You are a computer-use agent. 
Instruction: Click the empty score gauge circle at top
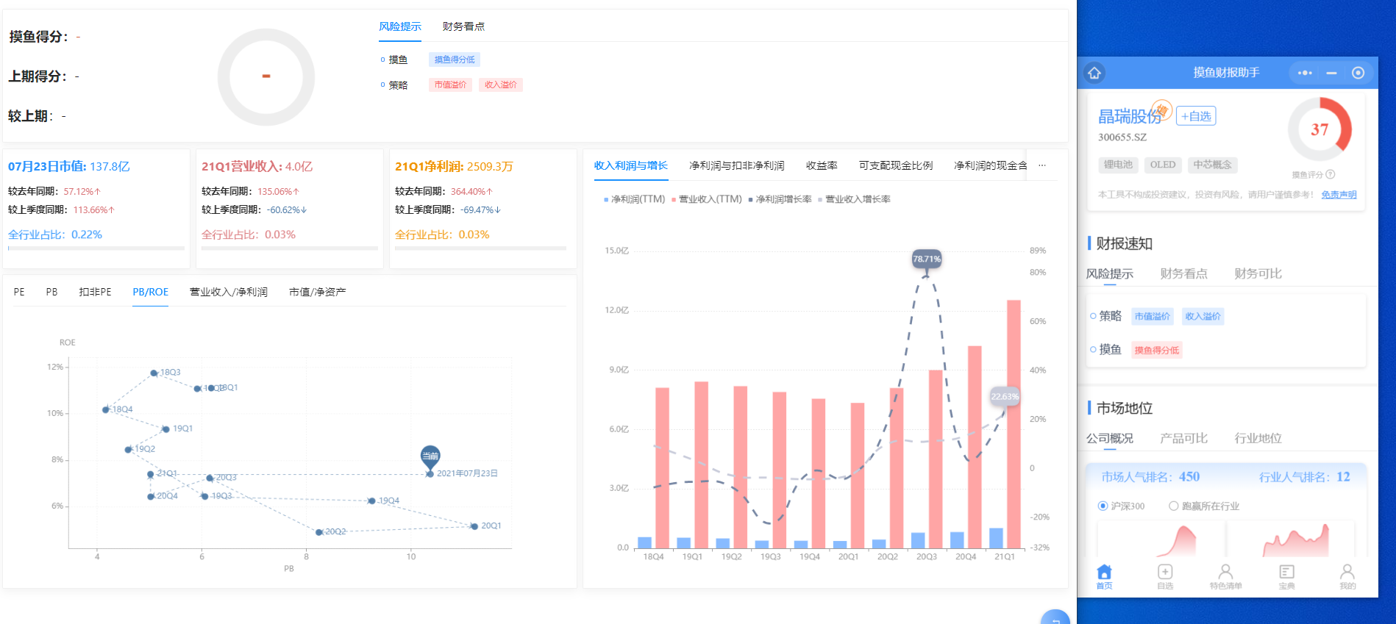[x=266, y=76]
